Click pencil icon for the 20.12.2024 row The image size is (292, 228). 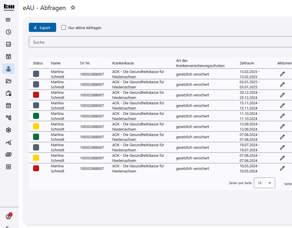[x=282, y=95]
